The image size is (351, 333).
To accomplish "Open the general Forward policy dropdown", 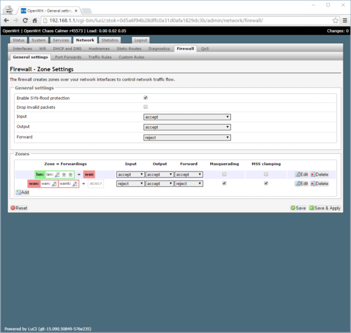I will click(x=187, y=137).
